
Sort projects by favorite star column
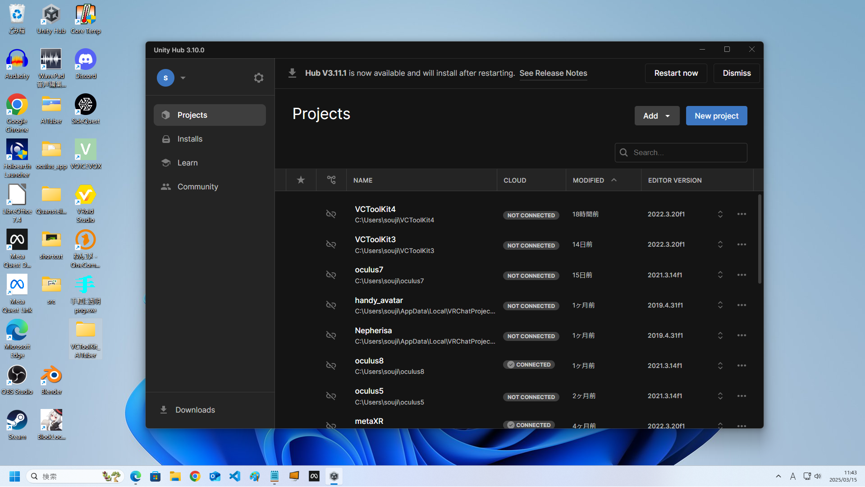[x=301, y=180]
